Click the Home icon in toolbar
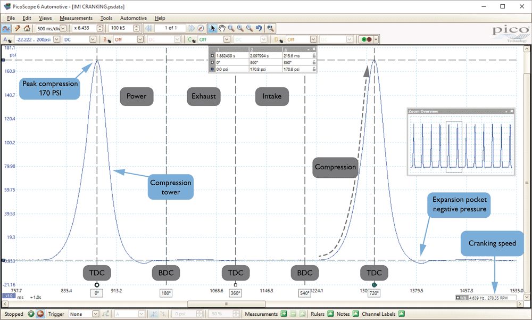Image resolution: width=532 pixels, height=320 pixels. click(27, 29)
